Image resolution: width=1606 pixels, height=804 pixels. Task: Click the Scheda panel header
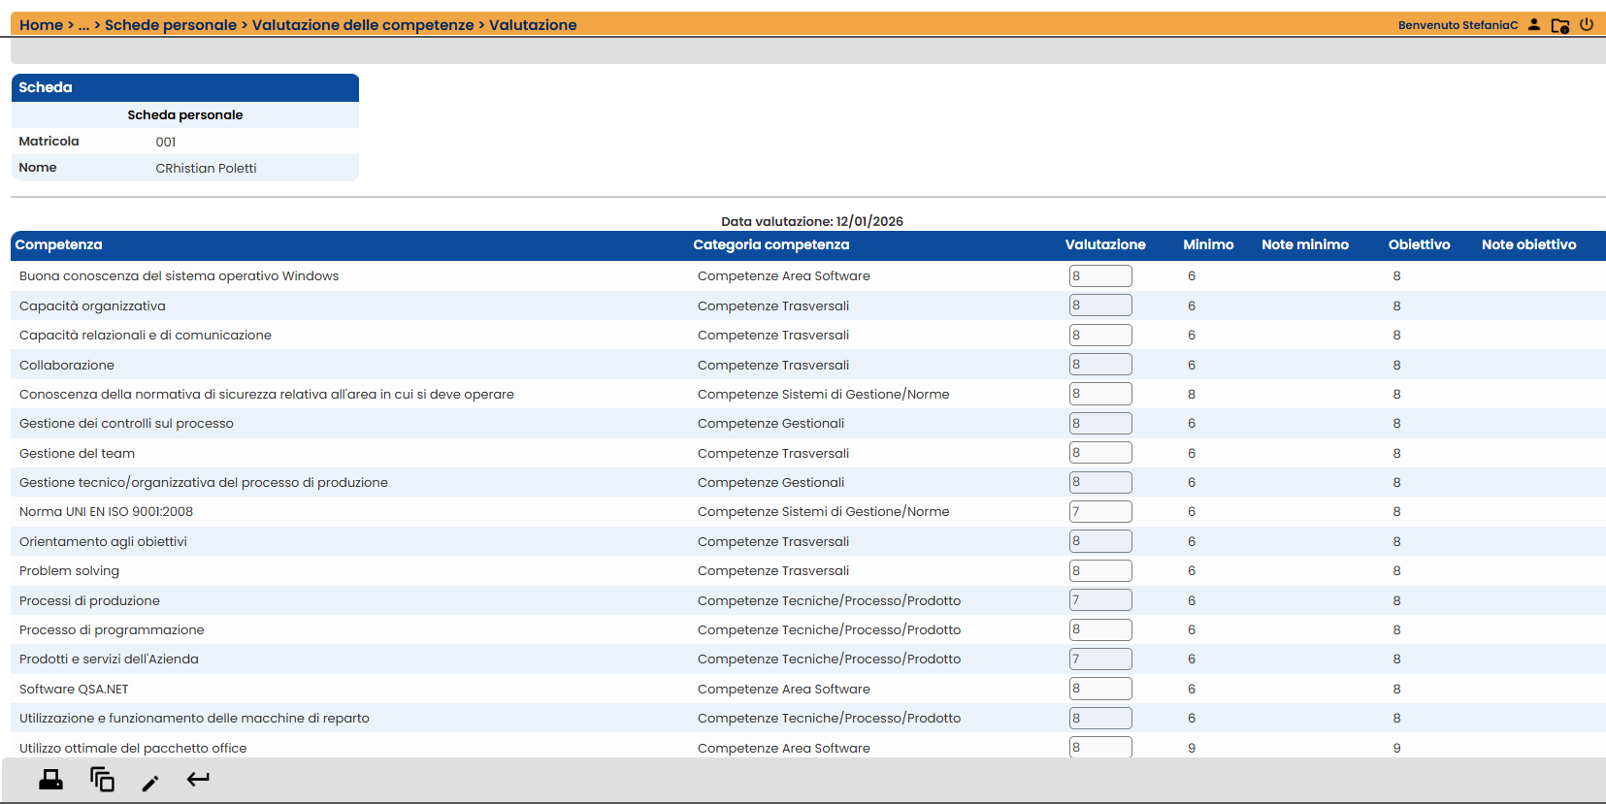pyautogui.click(x=185, y=87)
